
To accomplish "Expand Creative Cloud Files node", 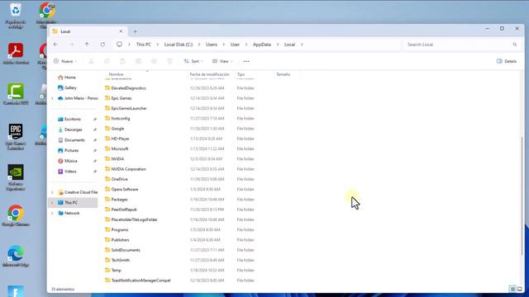I will coord(52,192).
